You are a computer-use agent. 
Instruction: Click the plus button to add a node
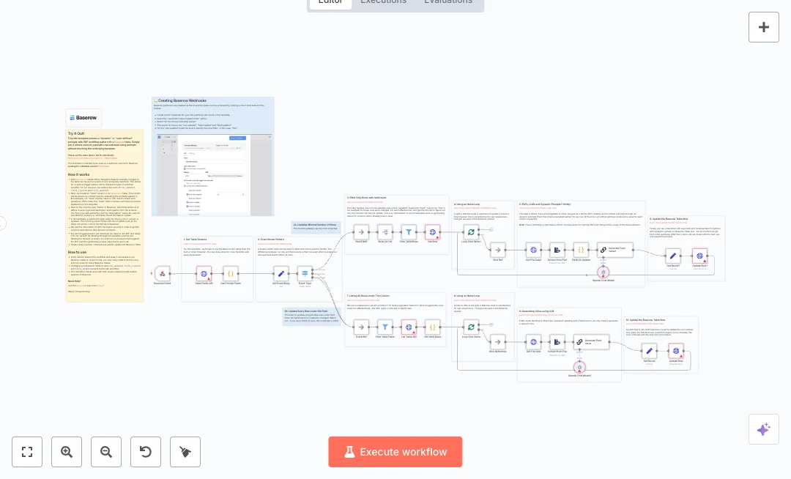(764, 27)
